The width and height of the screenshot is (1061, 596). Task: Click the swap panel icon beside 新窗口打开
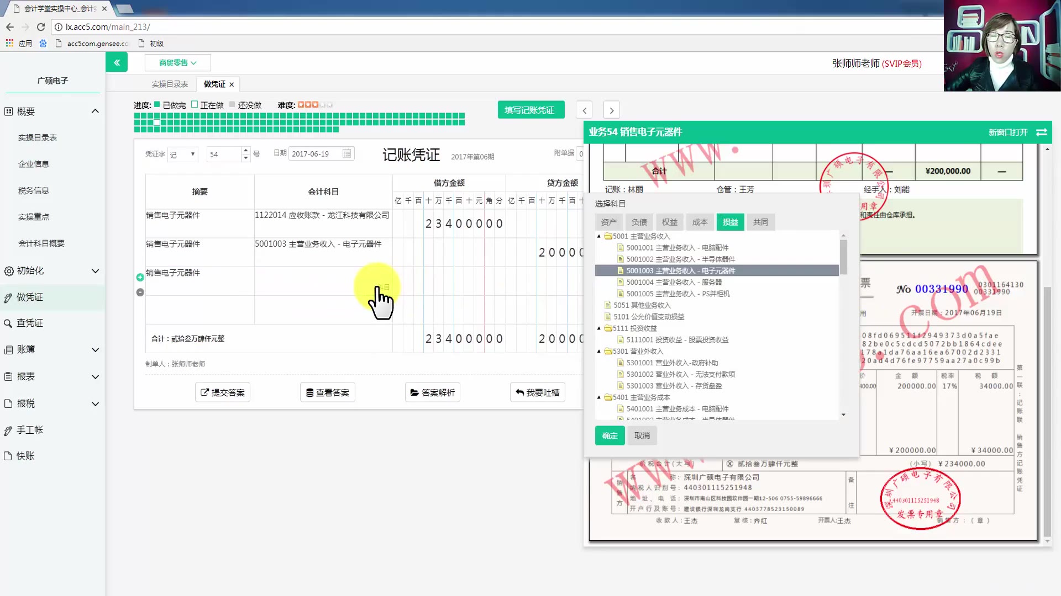tap(1042, 132)
